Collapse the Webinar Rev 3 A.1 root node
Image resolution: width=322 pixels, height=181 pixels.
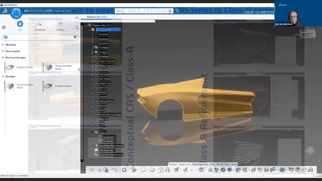tap(86, 25)
